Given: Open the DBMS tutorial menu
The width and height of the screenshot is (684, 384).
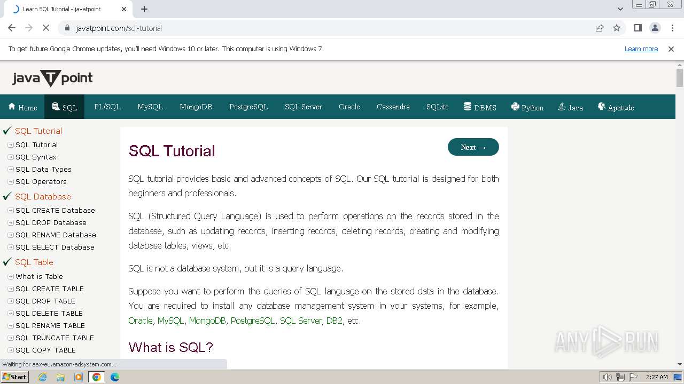Looking at the screenshot, I should [480, 107].
